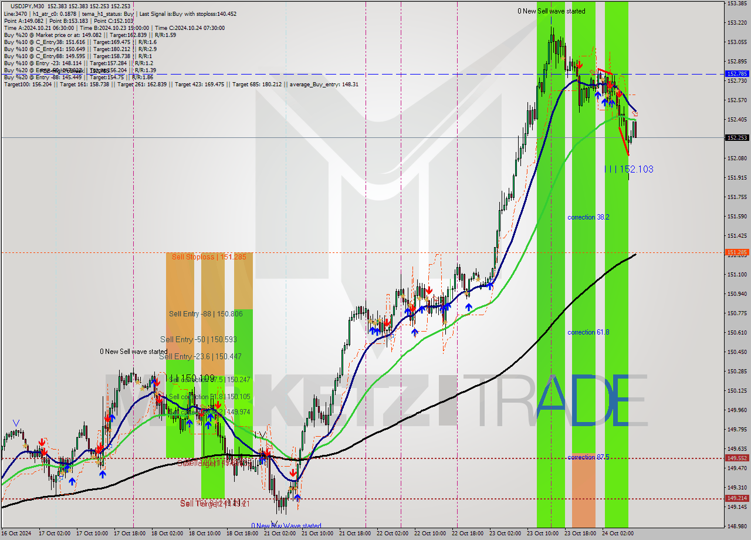
Task: Click the 150.610 price scale value
Action: pyautogui.click(x=737, y=332)
